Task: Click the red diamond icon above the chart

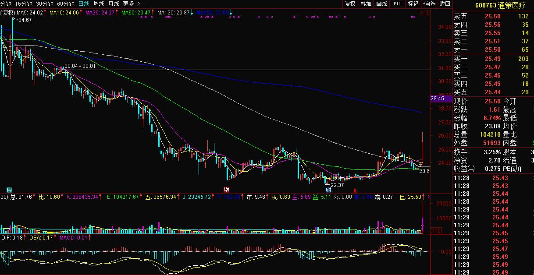Action: click(x=421, y=13)
